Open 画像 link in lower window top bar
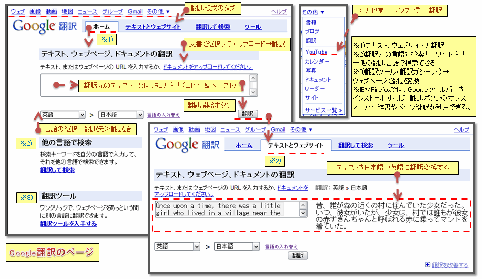482x279 pixels. pos(178,129)
